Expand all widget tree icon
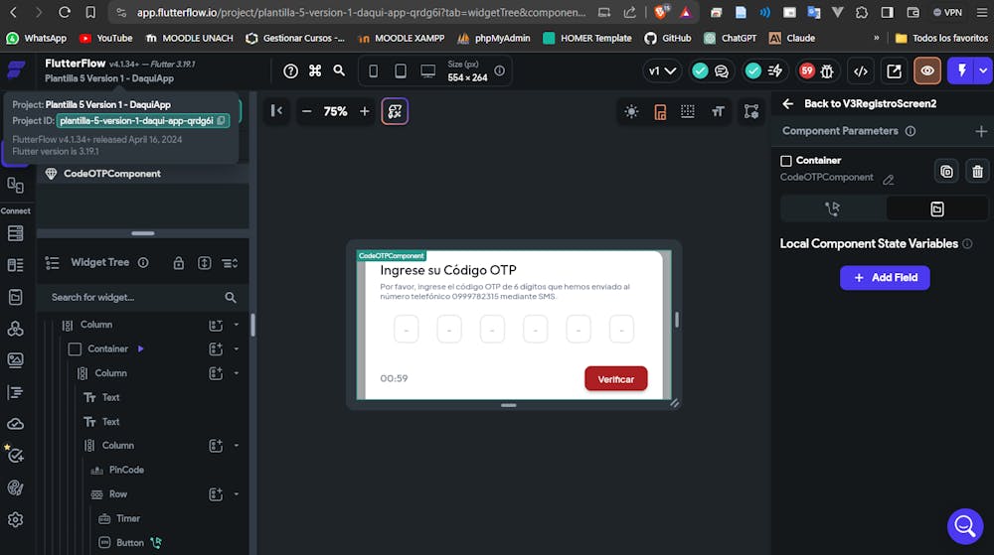The image size is (994, 555). [204, 263]
